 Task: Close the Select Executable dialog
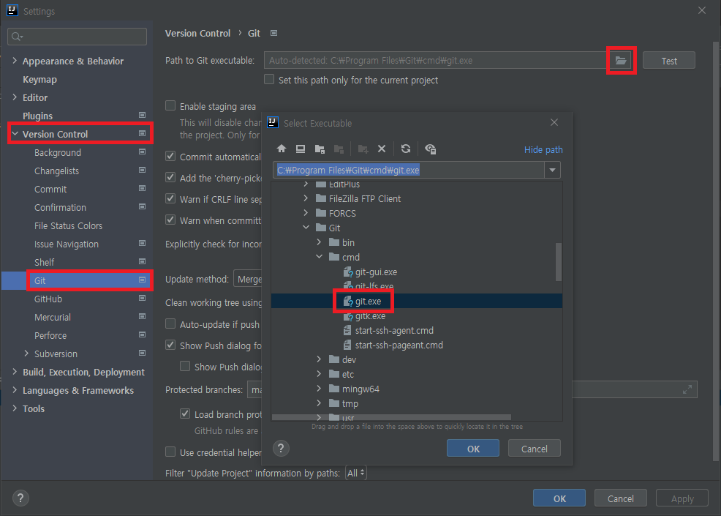point(554,122)
